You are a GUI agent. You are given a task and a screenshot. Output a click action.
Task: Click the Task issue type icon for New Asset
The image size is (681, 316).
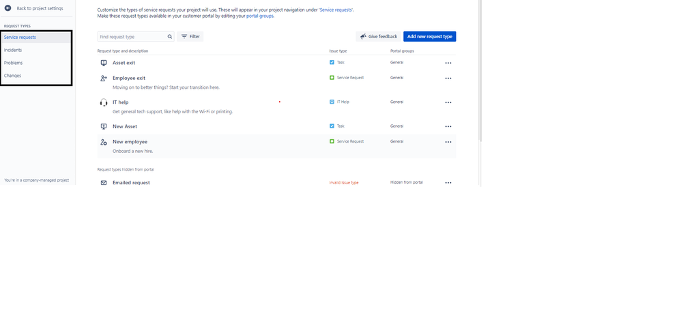(332, 126)
